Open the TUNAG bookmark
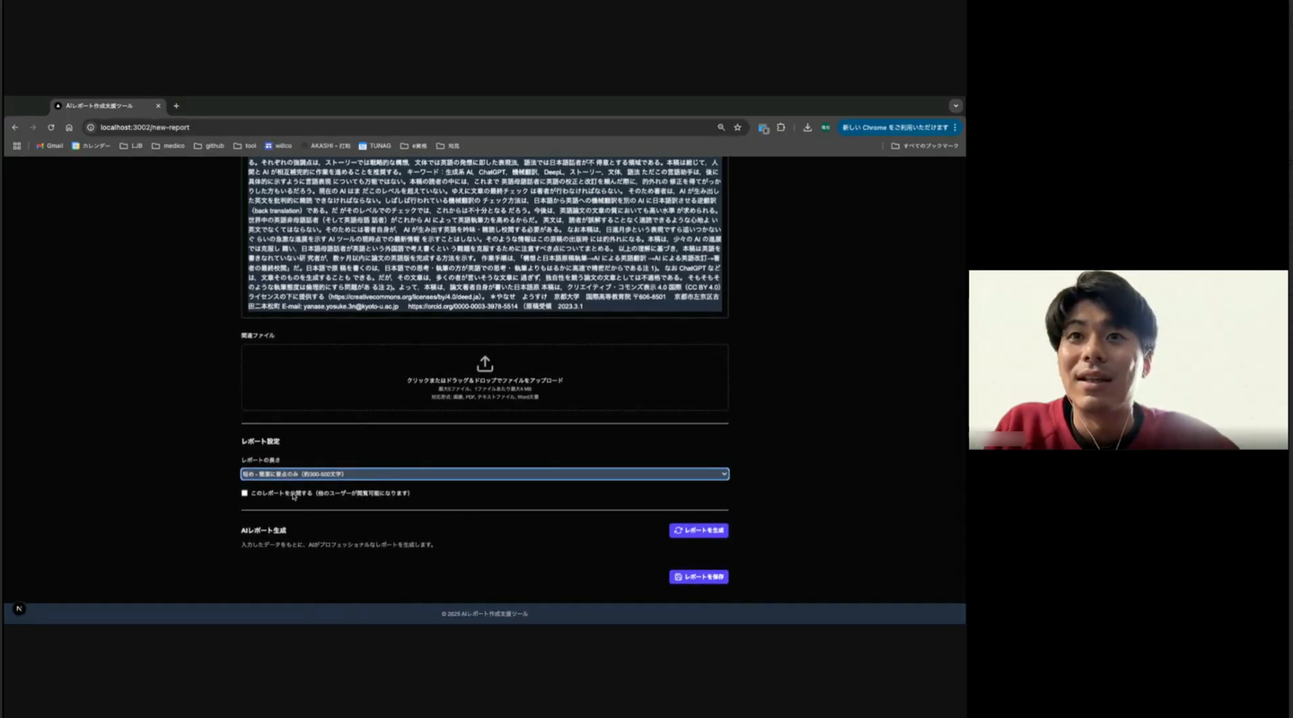The width and height of the screenshot is (1293, 718). 374,145
